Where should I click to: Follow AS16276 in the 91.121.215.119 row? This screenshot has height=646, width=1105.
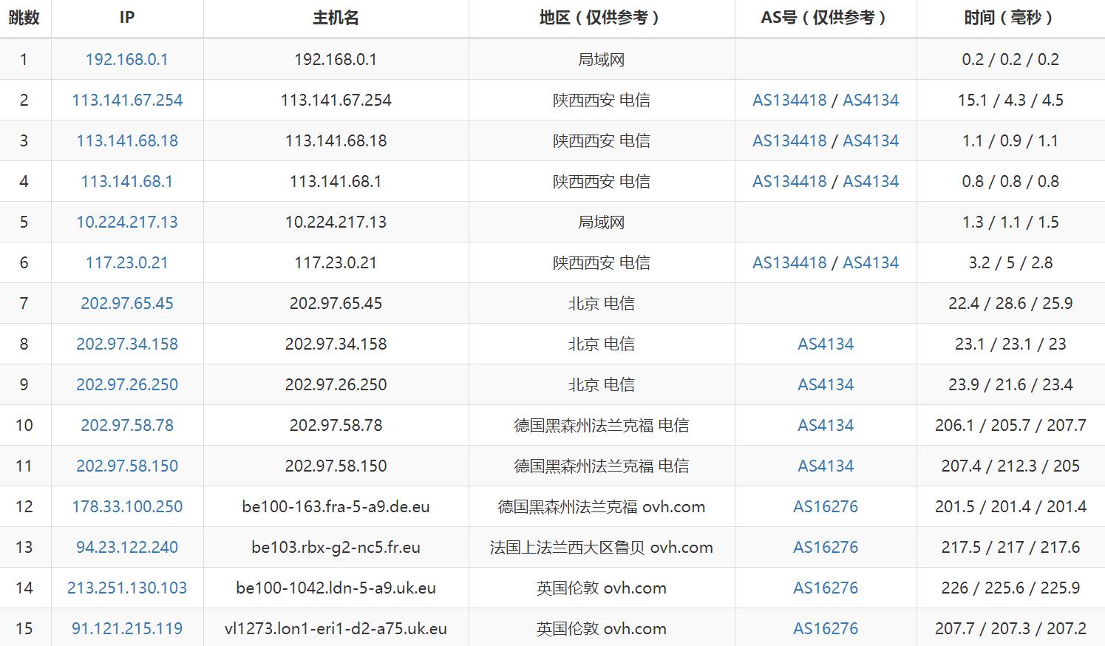[826, 628]
